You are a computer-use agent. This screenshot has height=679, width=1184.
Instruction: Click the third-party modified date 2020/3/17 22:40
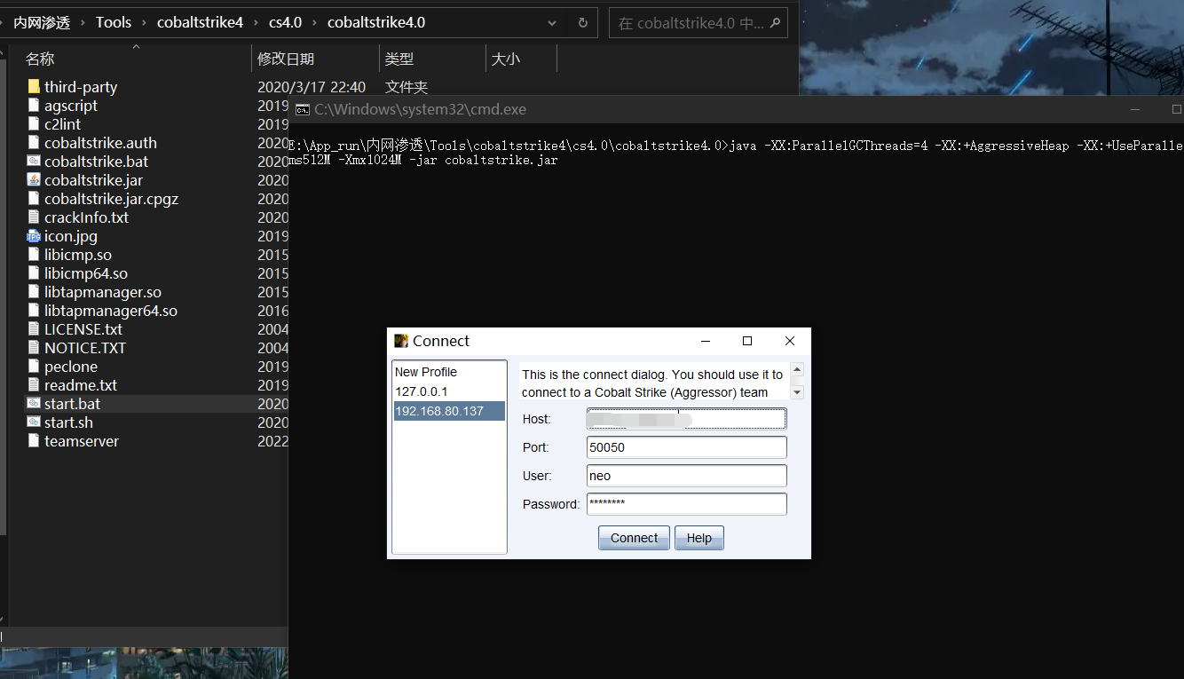click(x=312, y=87)
